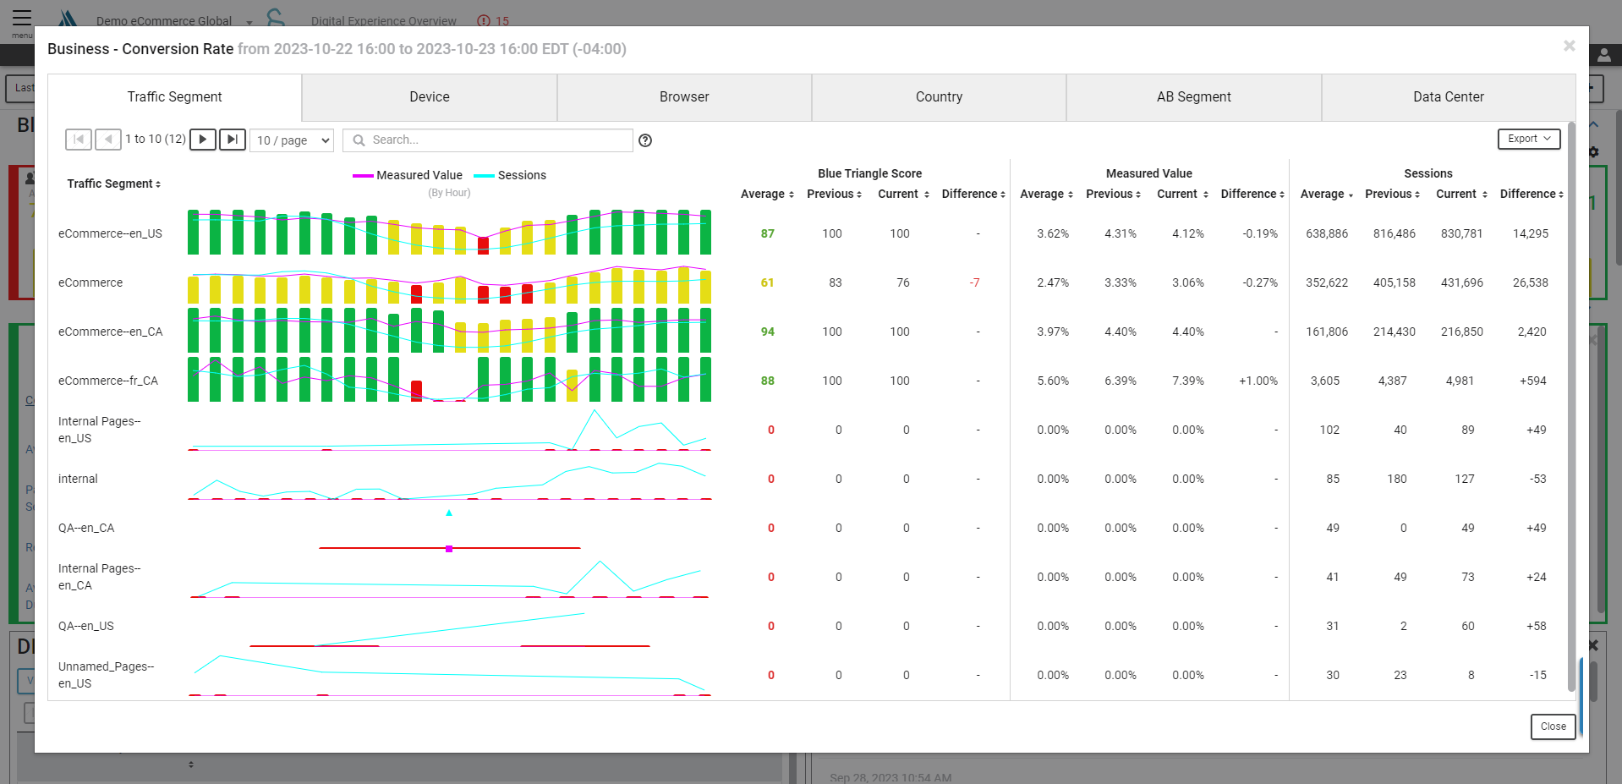
Task: Close the Conversion Rate dialog with X
Action: pyautogui.click(x=1569, y=46)
